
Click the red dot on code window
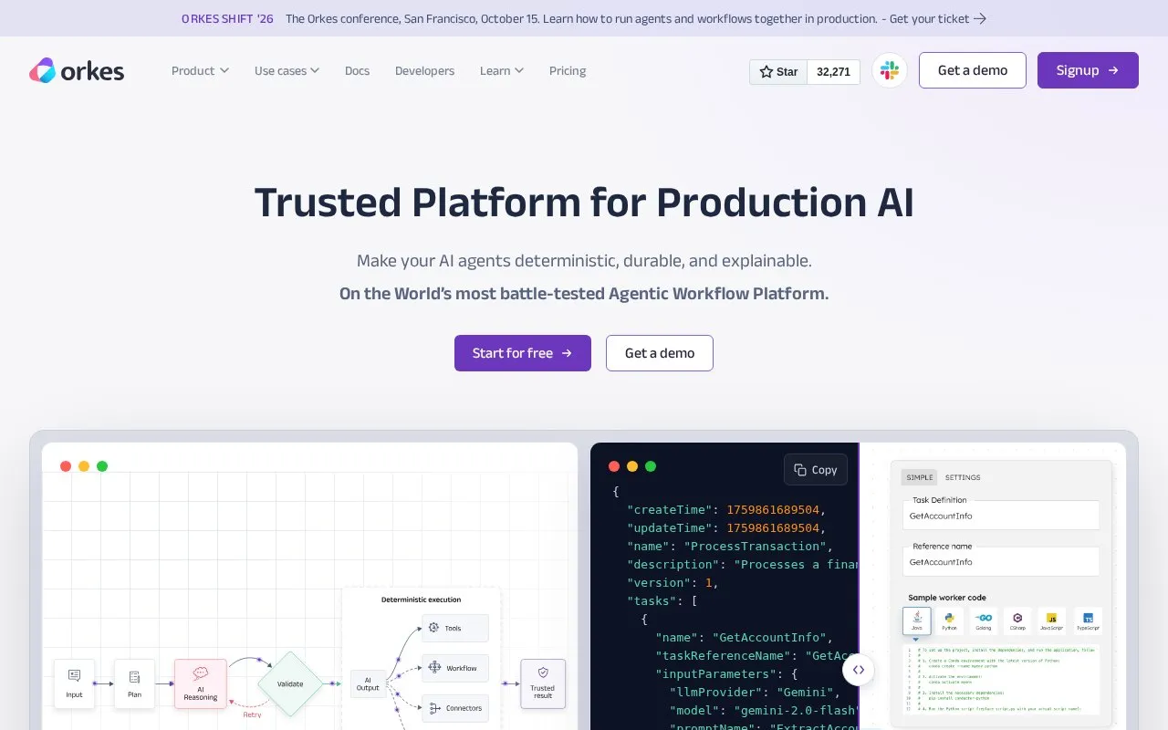(614, 466)
